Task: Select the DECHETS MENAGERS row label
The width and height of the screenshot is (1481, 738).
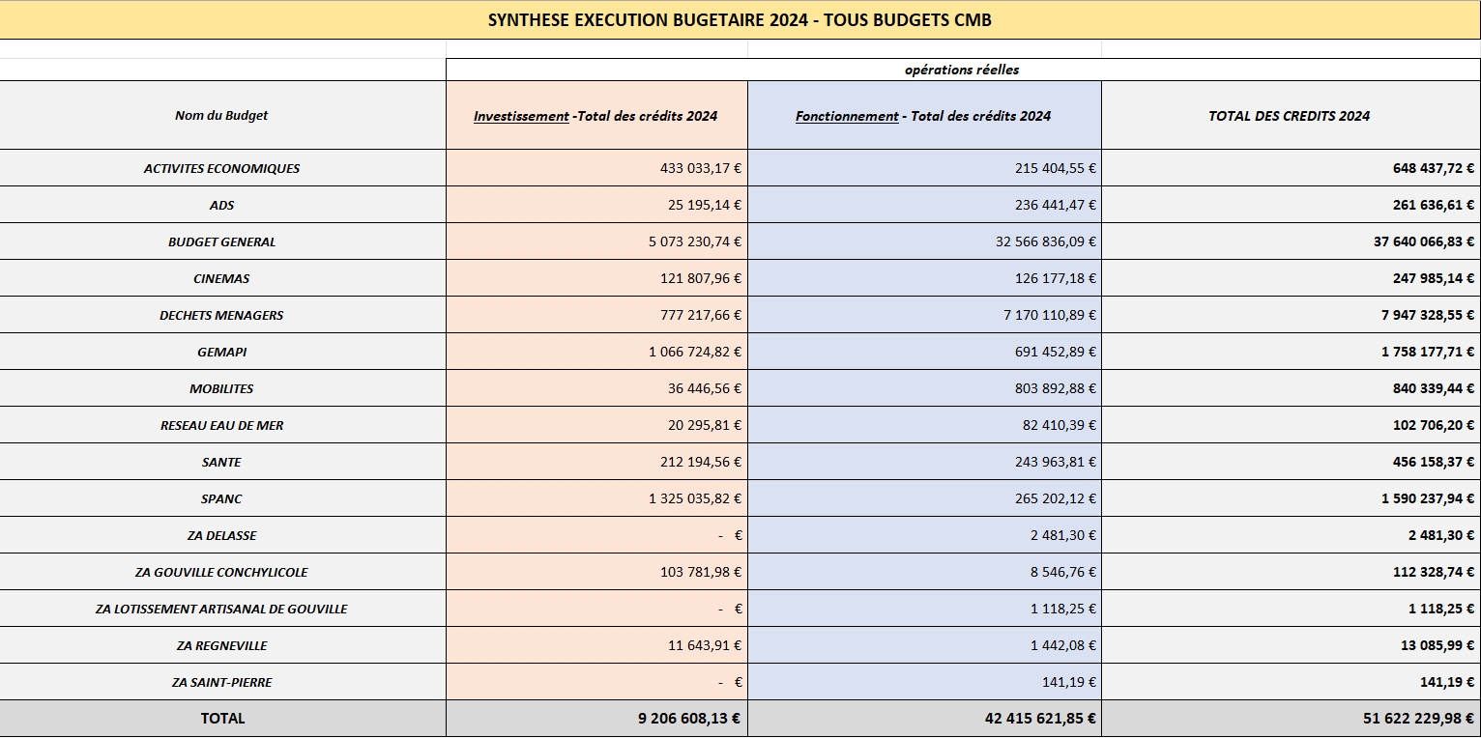Action: coord(221,315)
